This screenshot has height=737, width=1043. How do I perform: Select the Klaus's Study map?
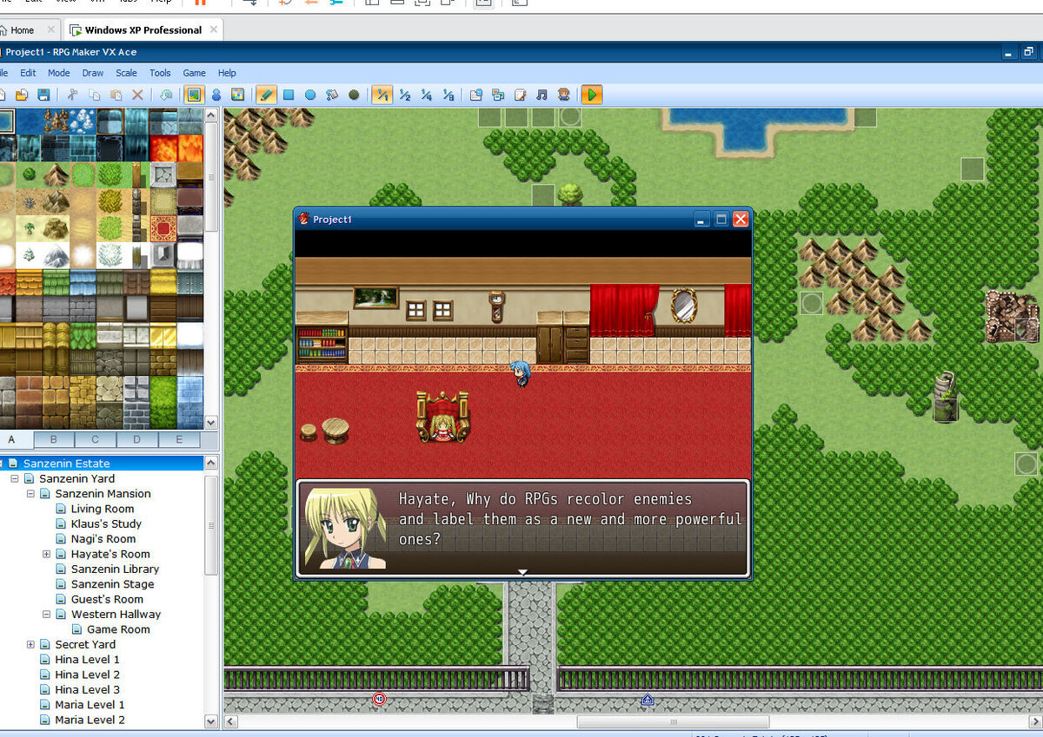pos(106,524)
